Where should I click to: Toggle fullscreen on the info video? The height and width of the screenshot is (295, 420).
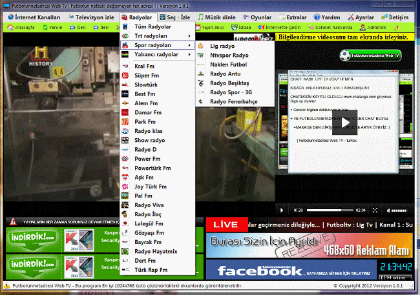coord(375,210)
